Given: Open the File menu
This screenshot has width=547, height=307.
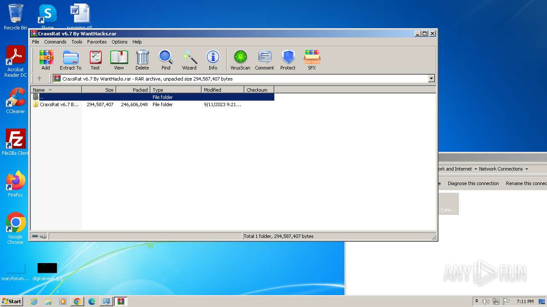Looking at the screenshot, I should (35, 42).
